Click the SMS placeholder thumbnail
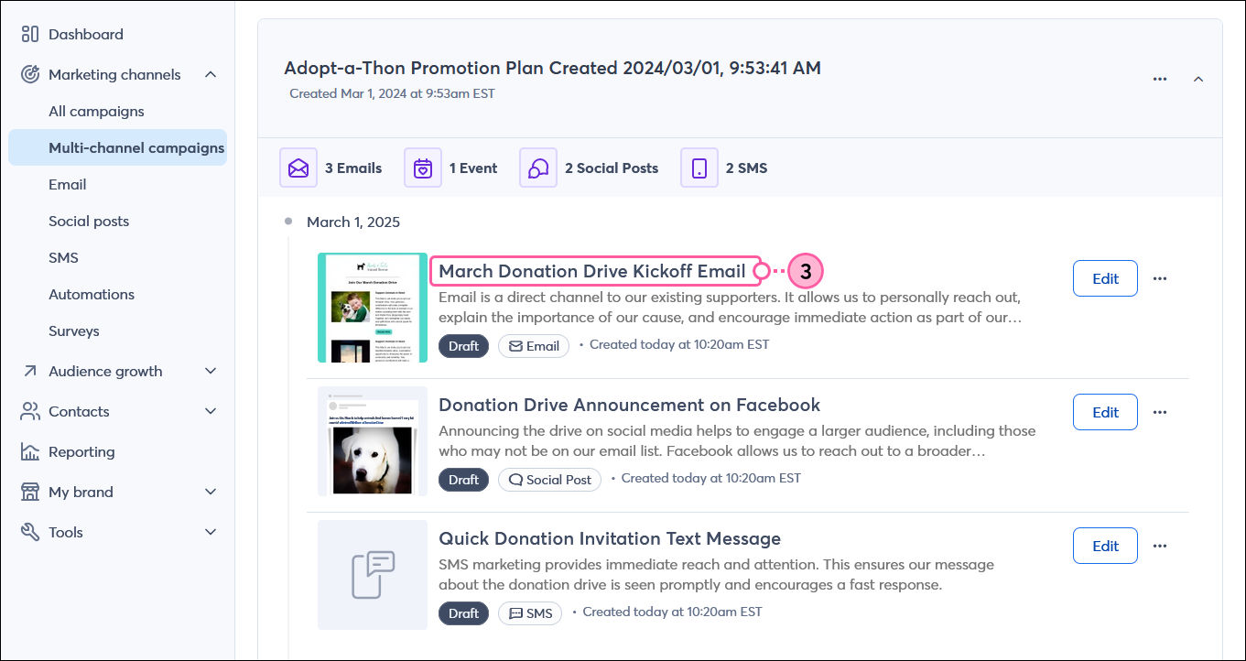The width and height of the screenshot is (1246, 661). pos(373,575)
